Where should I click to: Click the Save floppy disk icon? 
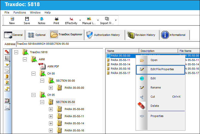(x=27, y=19)
